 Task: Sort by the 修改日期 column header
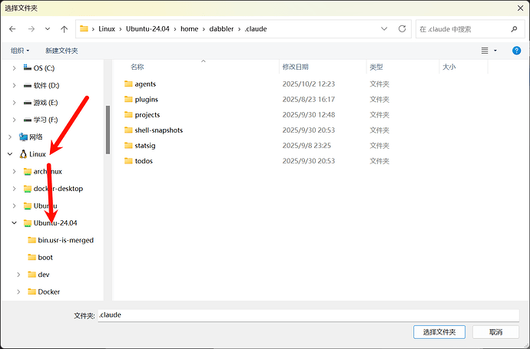point(296,67)
